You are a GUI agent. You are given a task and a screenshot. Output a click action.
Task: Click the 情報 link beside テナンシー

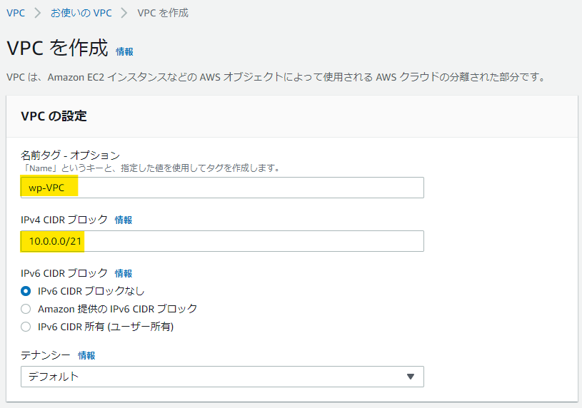(x=86, y=355)
